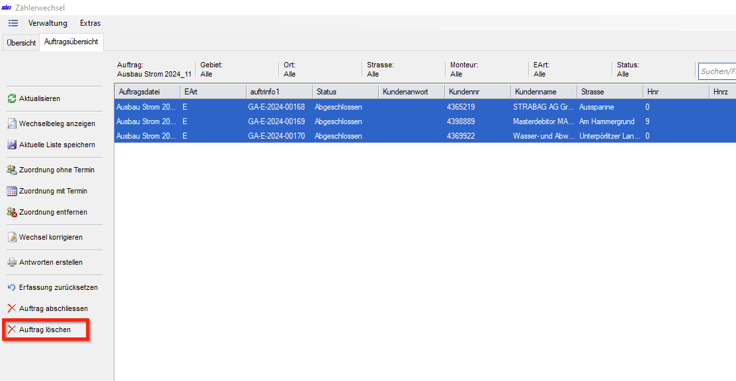Select the row GA-E-2024-00169
This screenshot has width=736, height=381.
276,121
